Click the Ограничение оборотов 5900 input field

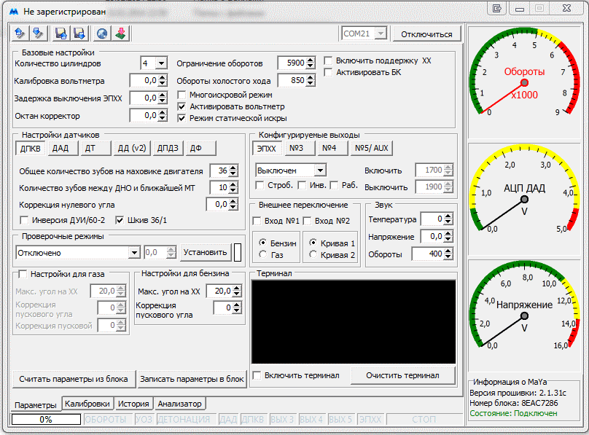[295, 63]
